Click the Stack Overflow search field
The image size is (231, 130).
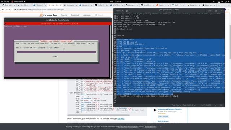(x=104, y=15)
